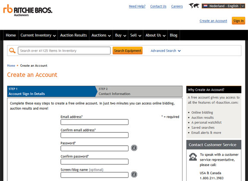This screenshot has height=181, width=248.
Task: Open the Blog page
Action: (x=173, y=35)
